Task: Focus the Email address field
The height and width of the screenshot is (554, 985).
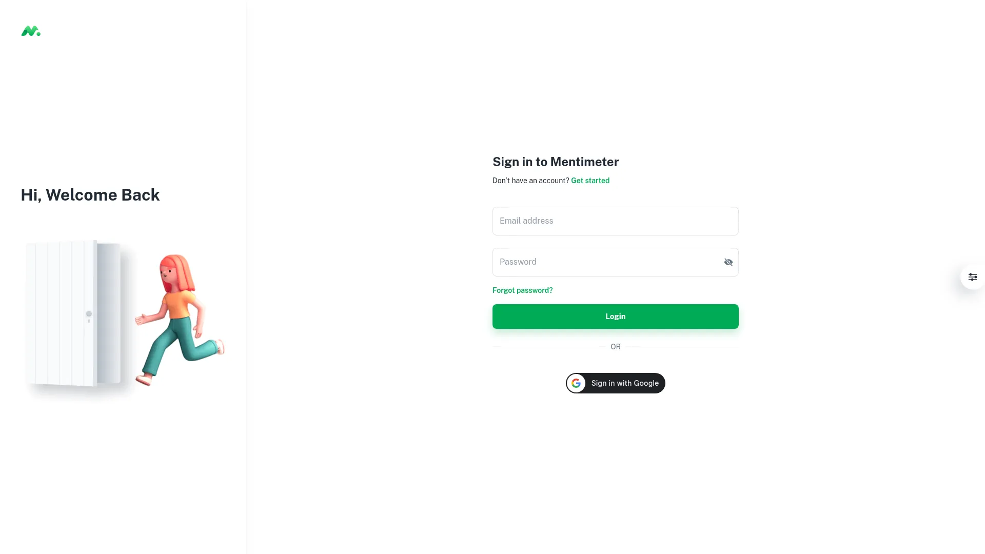Action: coord(616,221)
